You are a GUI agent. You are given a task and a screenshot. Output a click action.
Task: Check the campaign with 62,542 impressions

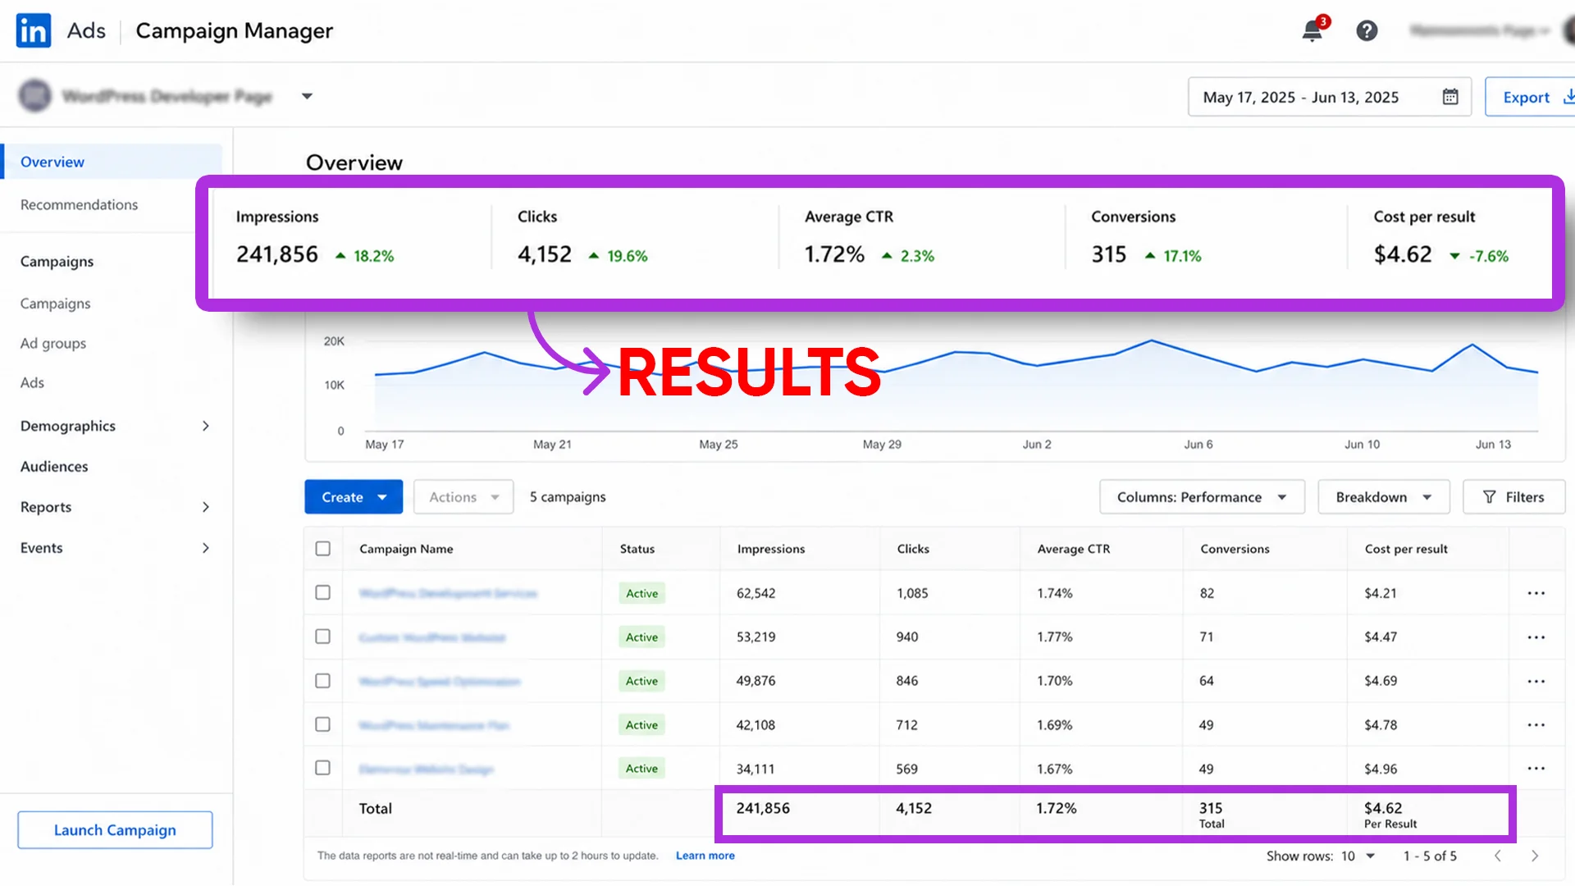323,592
